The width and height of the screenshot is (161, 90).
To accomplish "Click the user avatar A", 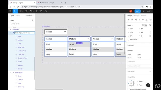I will tap(131, 11).
